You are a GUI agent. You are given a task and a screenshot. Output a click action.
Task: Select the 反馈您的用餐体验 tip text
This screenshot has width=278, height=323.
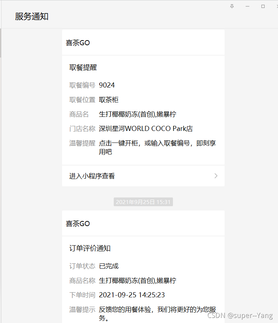pos(157,314)
